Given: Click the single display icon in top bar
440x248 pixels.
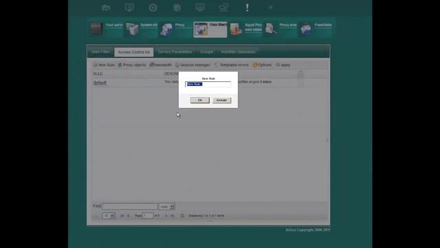Looking at the screenshot, I should pyautogui.click(x=200, y=8).
